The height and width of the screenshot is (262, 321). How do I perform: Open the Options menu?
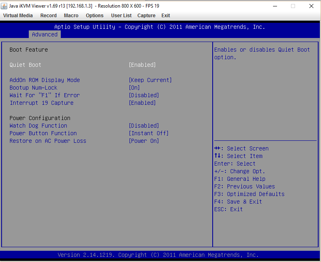click(95, 16)
